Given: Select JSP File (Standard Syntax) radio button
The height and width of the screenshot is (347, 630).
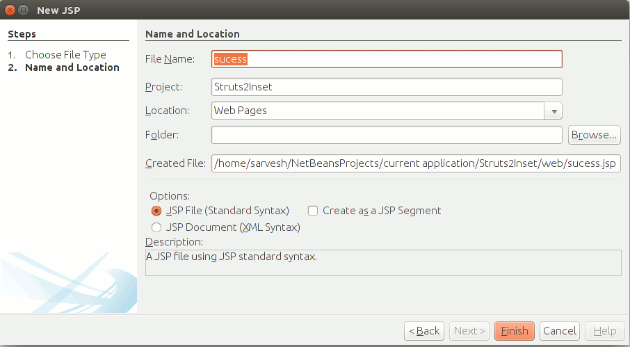Looking at the screenshot, I should pyautogui.click(x=156, y=211).
